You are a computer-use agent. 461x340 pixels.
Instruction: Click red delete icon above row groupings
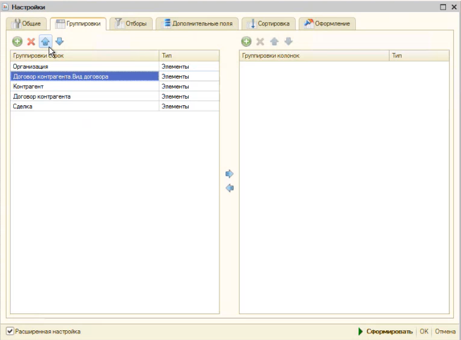(x=31, y=42)
